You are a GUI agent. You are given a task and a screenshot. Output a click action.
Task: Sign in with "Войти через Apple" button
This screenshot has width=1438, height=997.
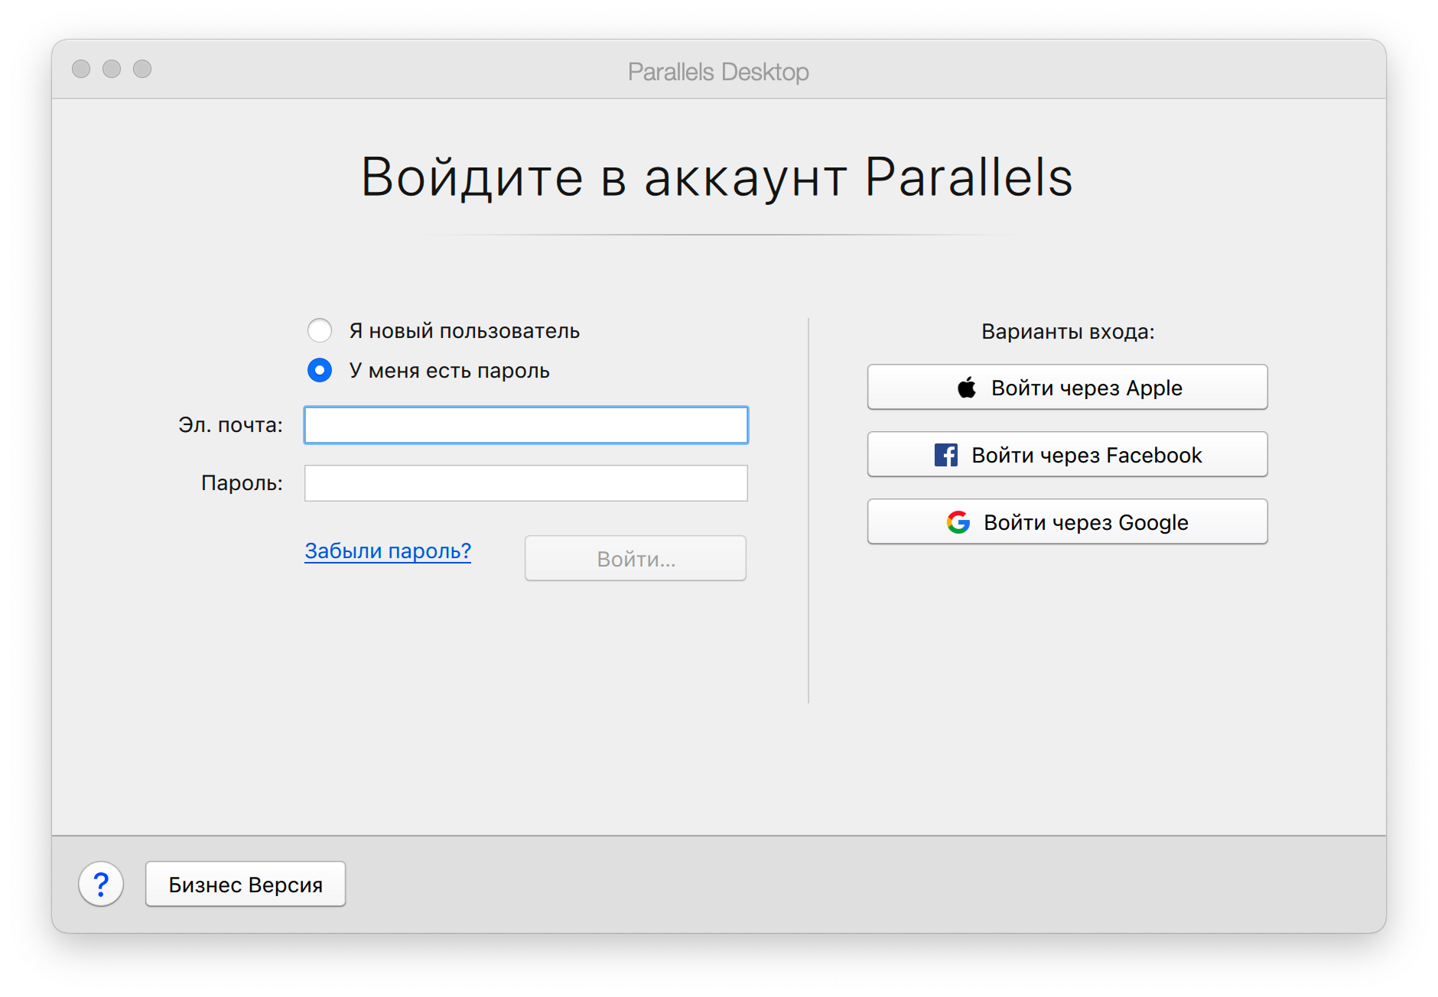click(1067, 388)
